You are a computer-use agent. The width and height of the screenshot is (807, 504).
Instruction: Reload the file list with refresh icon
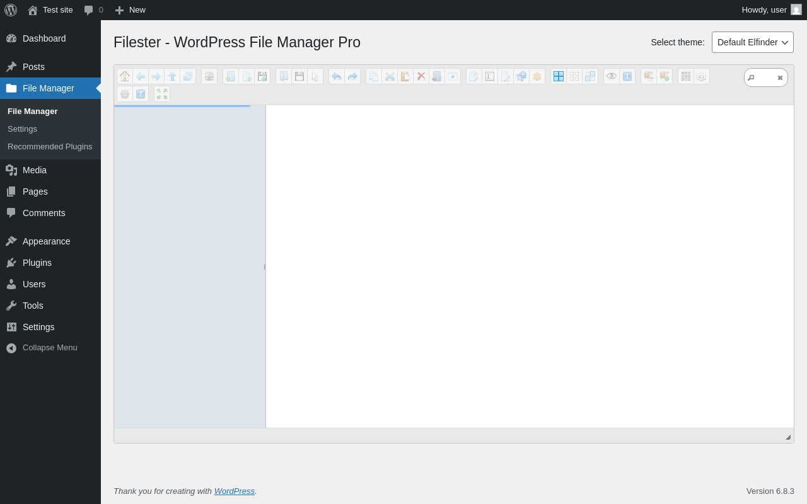pyautogui.click(x=188, y=76)
